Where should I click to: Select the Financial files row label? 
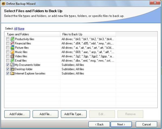[23, 43]
